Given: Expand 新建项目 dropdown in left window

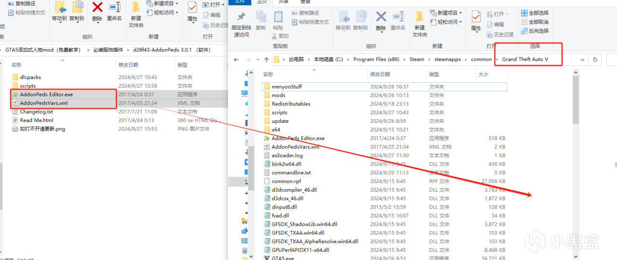Looking at the screenshot, I should 162,3.
